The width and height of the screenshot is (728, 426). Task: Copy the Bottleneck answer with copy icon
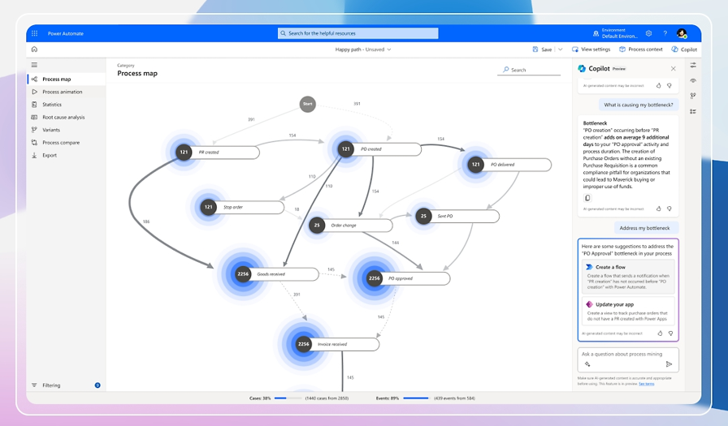point(587,198)
